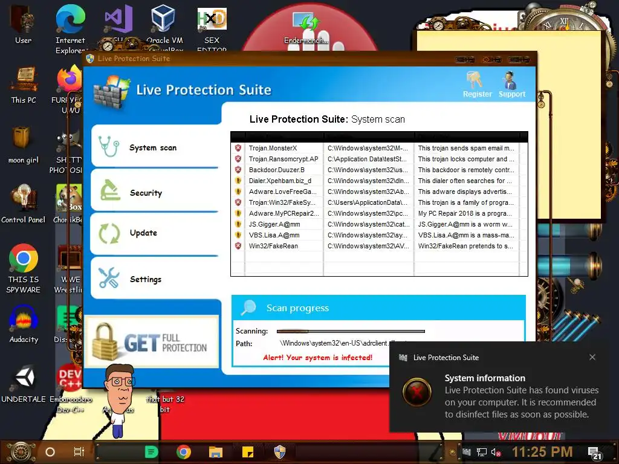Select the Backdoor.Duuzer.B entry
The width and height of the screenshot is (619, 464).
click(x=379, y=170)
